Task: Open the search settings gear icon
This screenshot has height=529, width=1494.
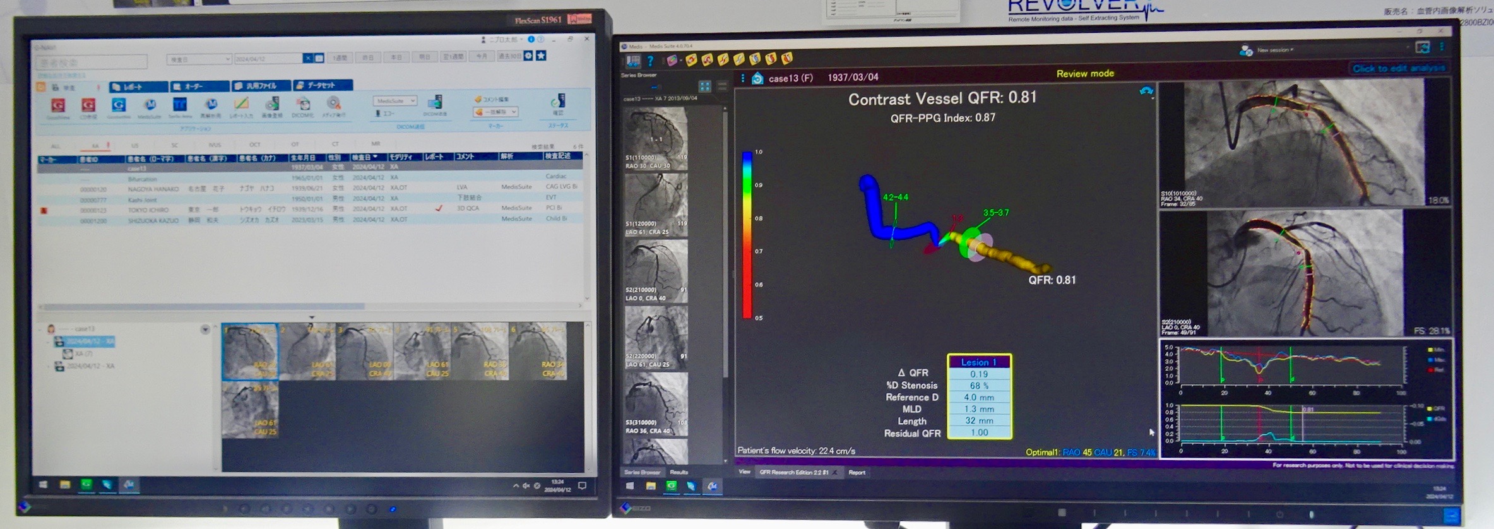Action: pos(528,56)
